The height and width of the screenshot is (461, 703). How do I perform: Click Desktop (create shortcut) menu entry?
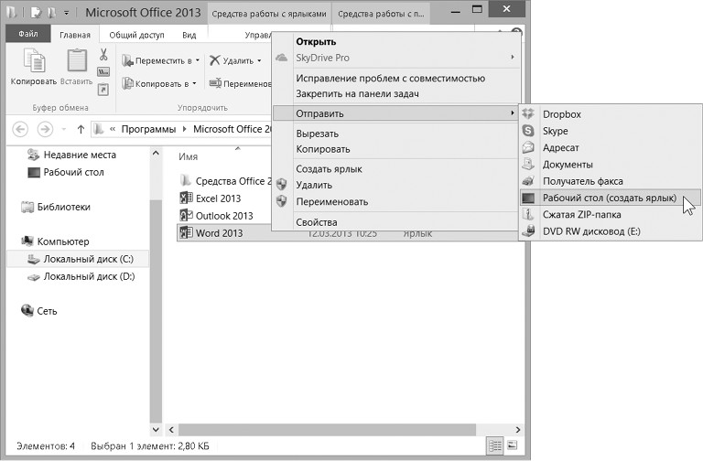[x=608, y=198]
